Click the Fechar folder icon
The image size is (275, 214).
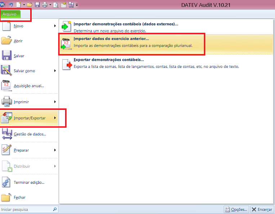pyautogui.click(x=6, y=197)
